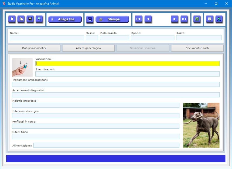Open help with question mark icon
The image size is (232, 169).
(210, 19)
